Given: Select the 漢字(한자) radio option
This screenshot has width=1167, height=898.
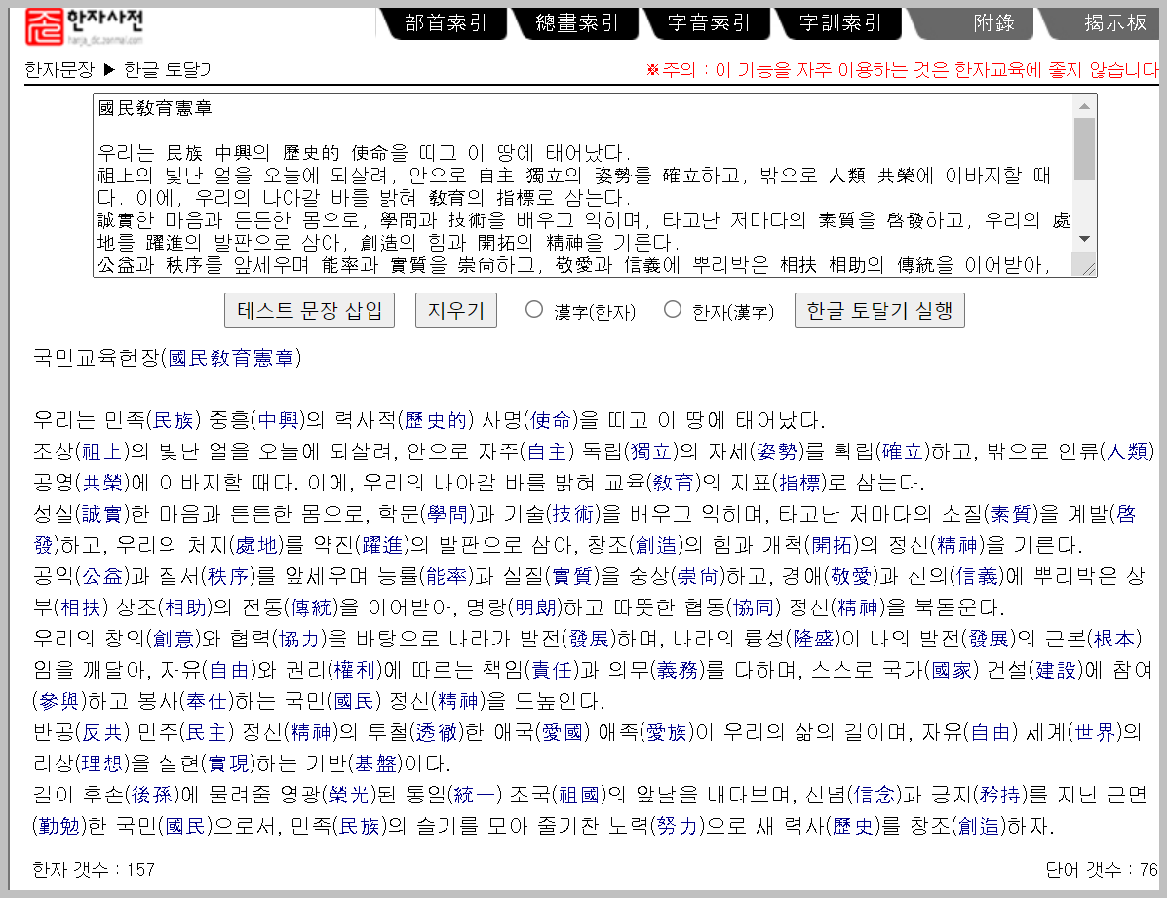Looking at the screenshot, I should [x=533, y=309].
